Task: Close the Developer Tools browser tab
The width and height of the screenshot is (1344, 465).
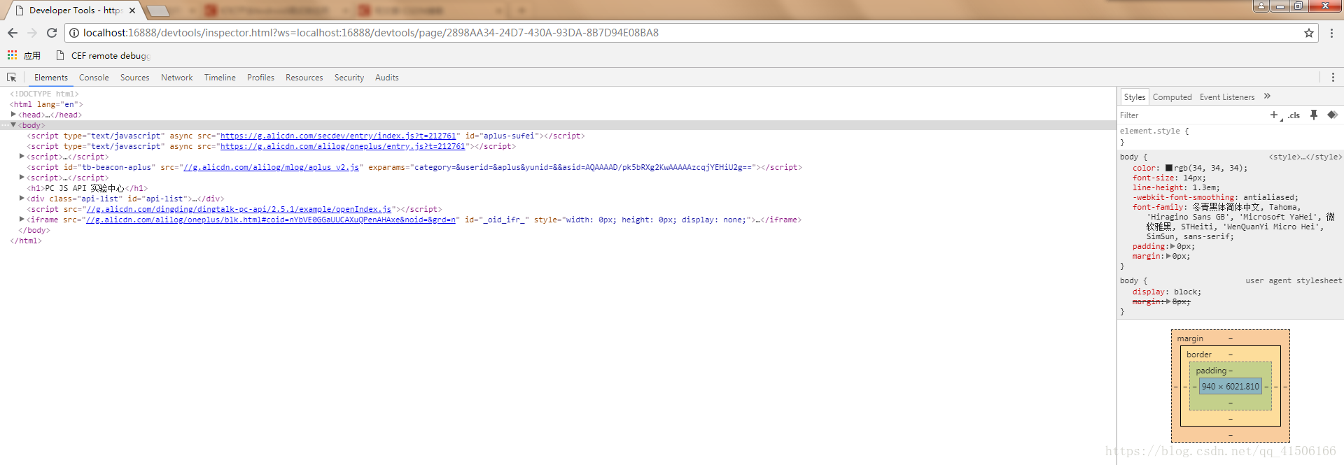Action: [132, 10]
